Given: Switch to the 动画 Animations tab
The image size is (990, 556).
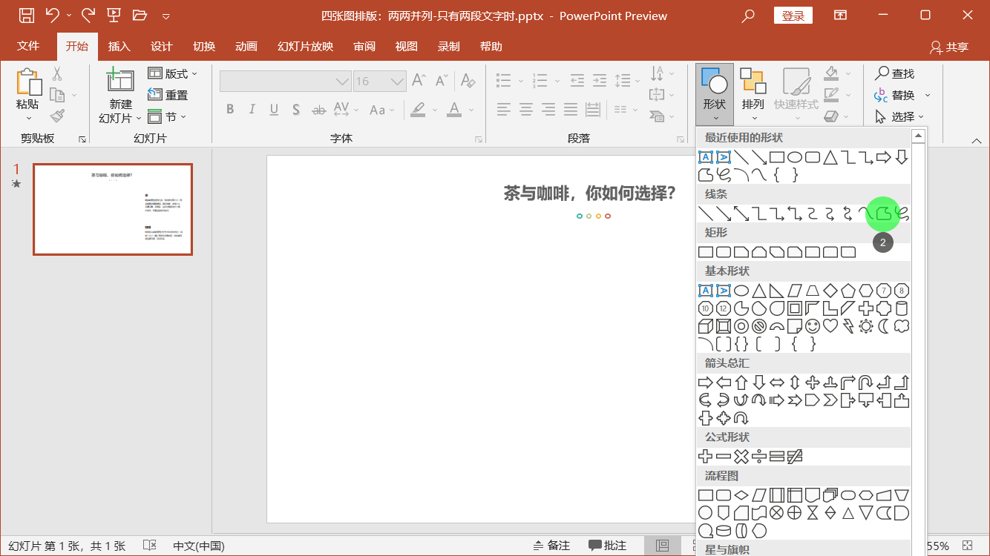Looking at the screenshot, I should pos(246,46).
